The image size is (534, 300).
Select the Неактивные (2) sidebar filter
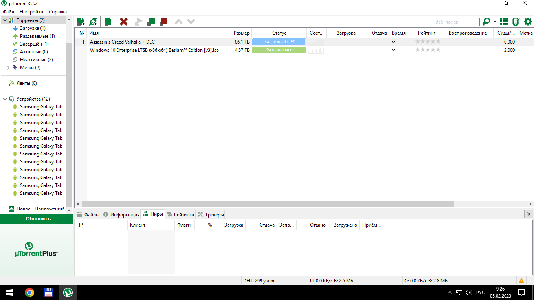(36, 60)
